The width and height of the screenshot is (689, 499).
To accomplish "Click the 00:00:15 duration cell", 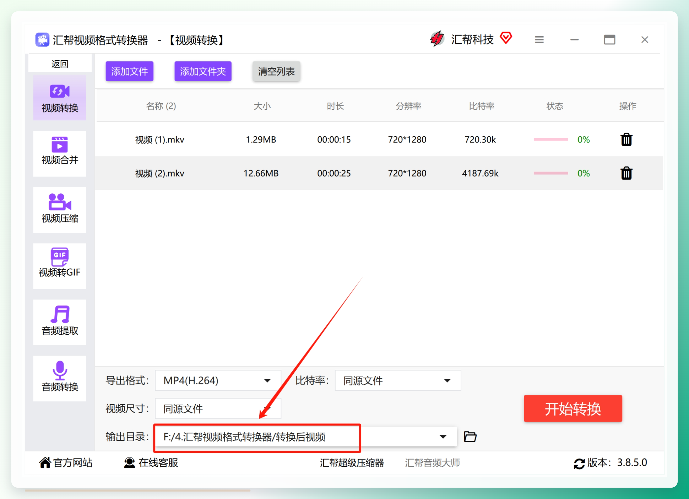I will pyautogui.click(x=334, y=139).
